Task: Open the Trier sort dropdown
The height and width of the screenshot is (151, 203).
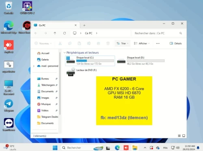Action: tap(123, 43)
